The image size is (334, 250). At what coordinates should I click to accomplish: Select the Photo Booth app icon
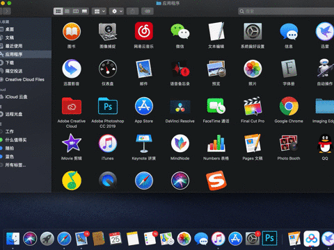click(289, 143)
